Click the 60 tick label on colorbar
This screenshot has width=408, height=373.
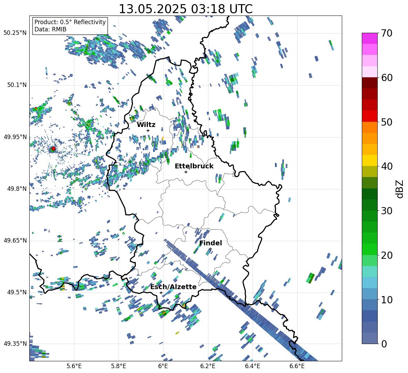387,78
